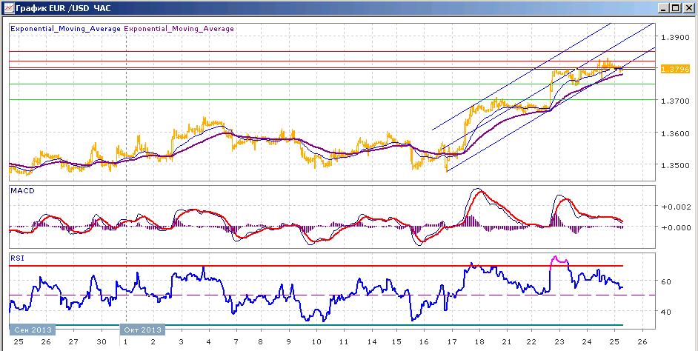Click the title 'График EUR /USD ЧАС'
698x351 pixels.
[63, 8]
